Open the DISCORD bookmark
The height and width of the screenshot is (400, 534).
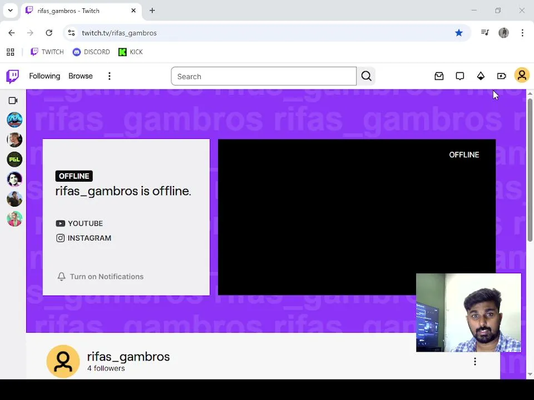point(91,52)
